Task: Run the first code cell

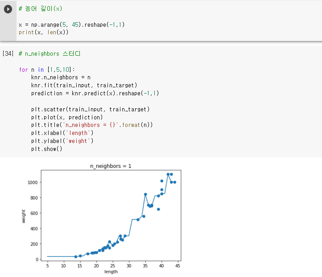Action: [x=8, y=9]
